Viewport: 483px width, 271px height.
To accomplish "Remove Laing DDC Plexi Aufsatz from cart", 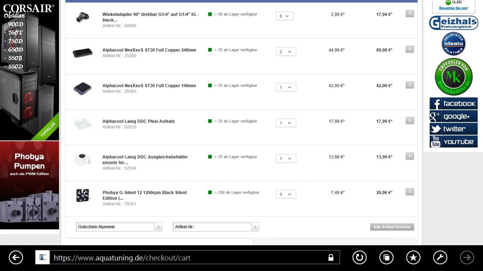I will [410, 120].
